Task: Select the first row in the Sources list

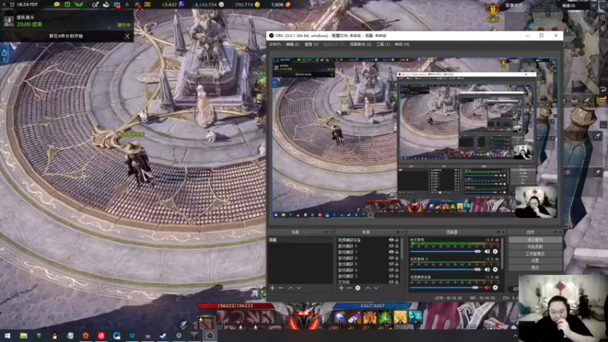Action: tap(367, 240)
